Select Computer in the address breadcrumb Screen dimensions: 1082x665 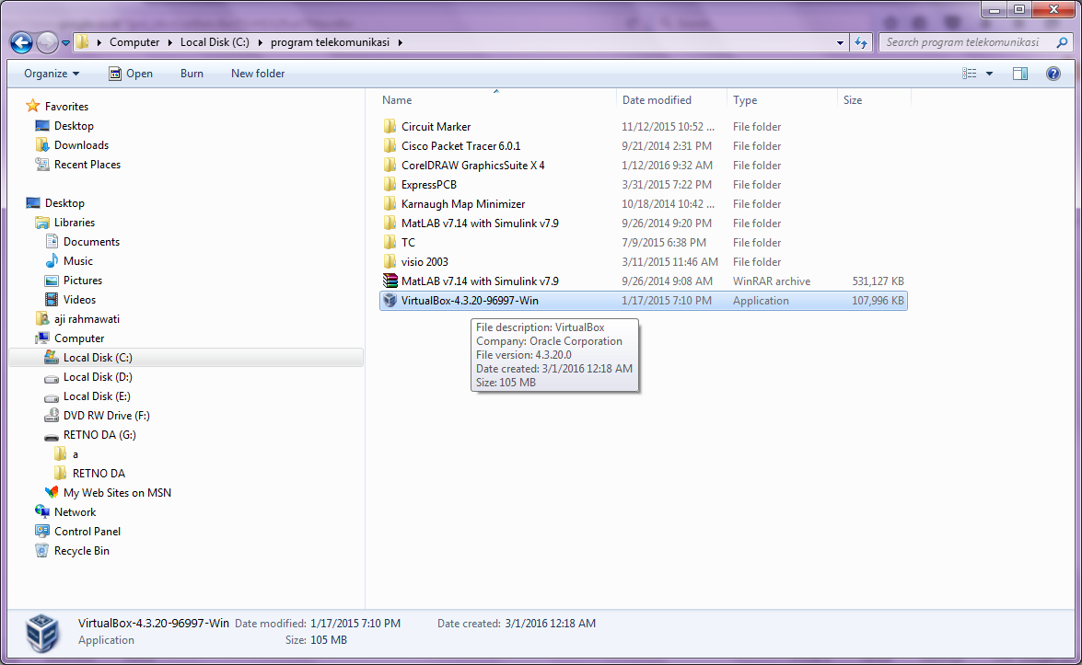point(134,42)
